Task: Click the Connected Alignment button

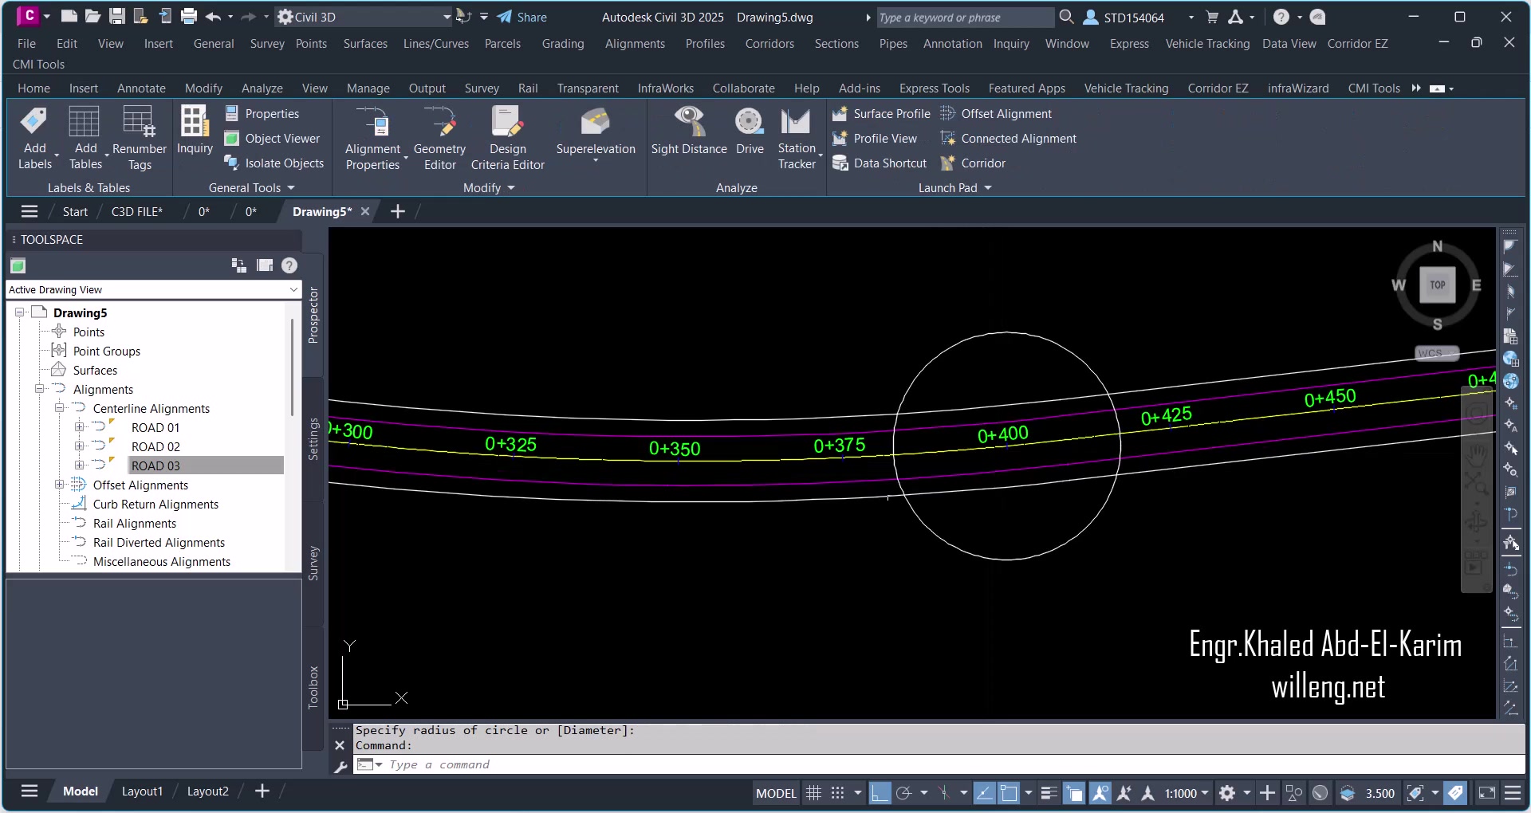Action: 1008,139
